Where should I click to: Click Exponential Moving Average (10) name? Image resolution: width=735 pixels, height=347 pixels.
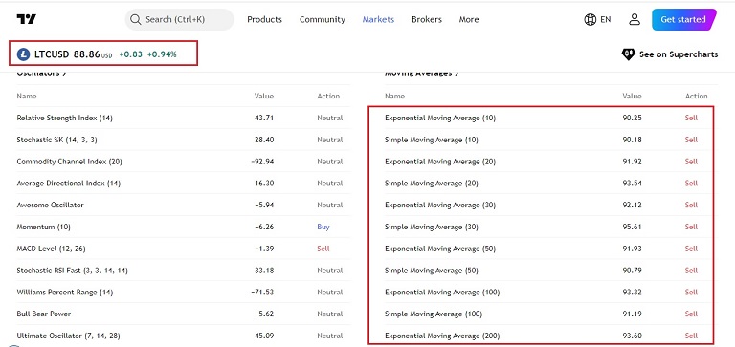point(440,118)
